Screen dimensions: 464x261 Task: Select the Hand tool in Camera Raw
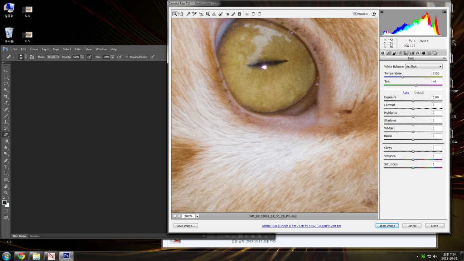[x=181, y=14]
